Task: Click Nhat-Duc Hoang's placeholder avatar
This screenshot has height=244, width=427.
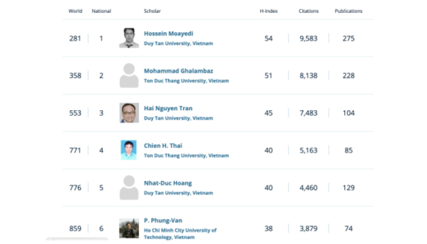Action: 129,188
